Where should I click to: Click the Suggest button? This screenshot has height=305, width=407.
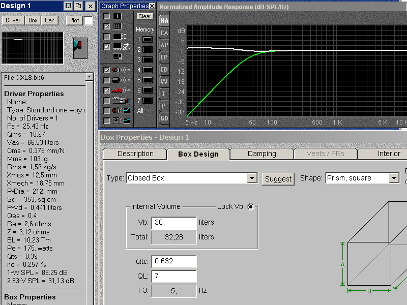[x=278, y=179]
